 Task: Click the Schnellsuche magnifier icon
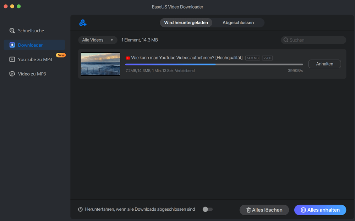tap(12, 31)
